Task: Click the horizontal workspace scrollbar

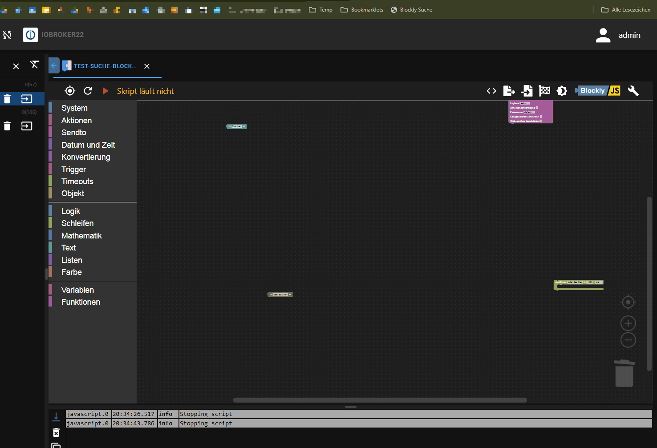Action: coord(380,400)
